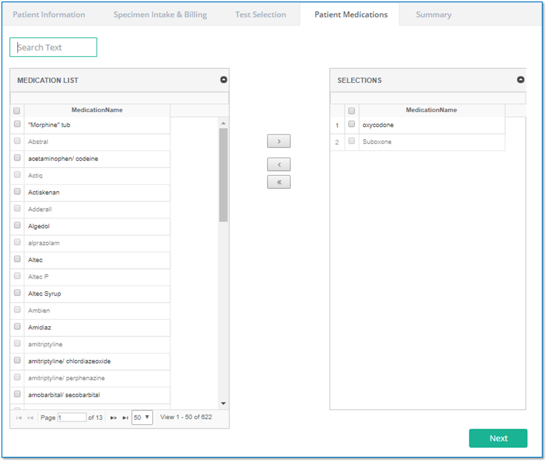Click the right arrow to add a medication

click(278, 141)
